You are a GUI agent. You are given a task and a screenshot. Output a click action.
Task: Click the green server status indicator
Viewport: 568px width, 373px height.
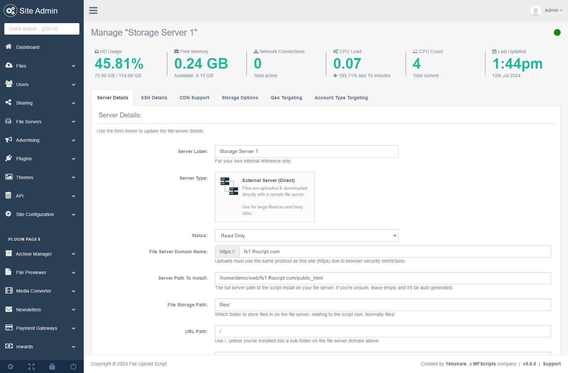pos(557,32)
